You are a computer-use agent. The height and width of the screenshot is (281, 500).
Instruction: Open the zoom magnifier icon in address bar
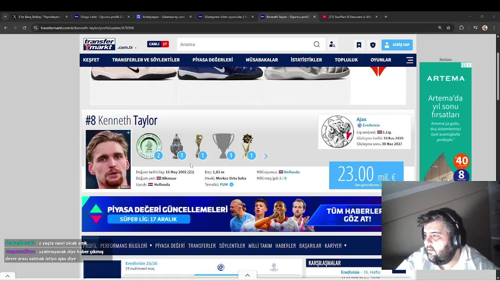[x=440, y=28]
